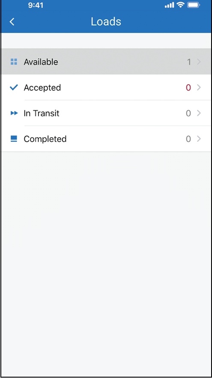Screen dimensions: 212x378
Task: Open the Accepted loads list
Action: point(106,87)
